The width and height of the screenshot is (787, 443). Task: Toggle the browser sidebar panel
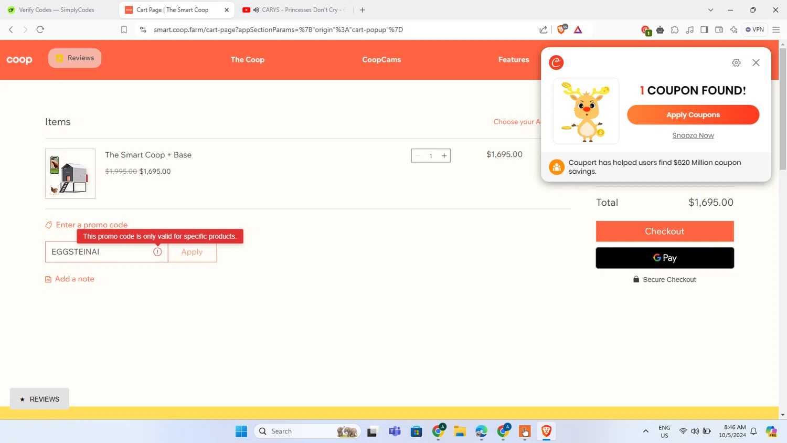(704, 30)
